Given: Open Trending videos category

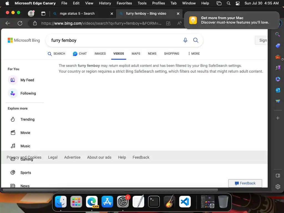Looking at the screenshot, I should coord(22,119).
